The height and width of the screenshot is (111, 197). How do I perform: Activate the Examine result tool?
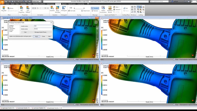52,8
